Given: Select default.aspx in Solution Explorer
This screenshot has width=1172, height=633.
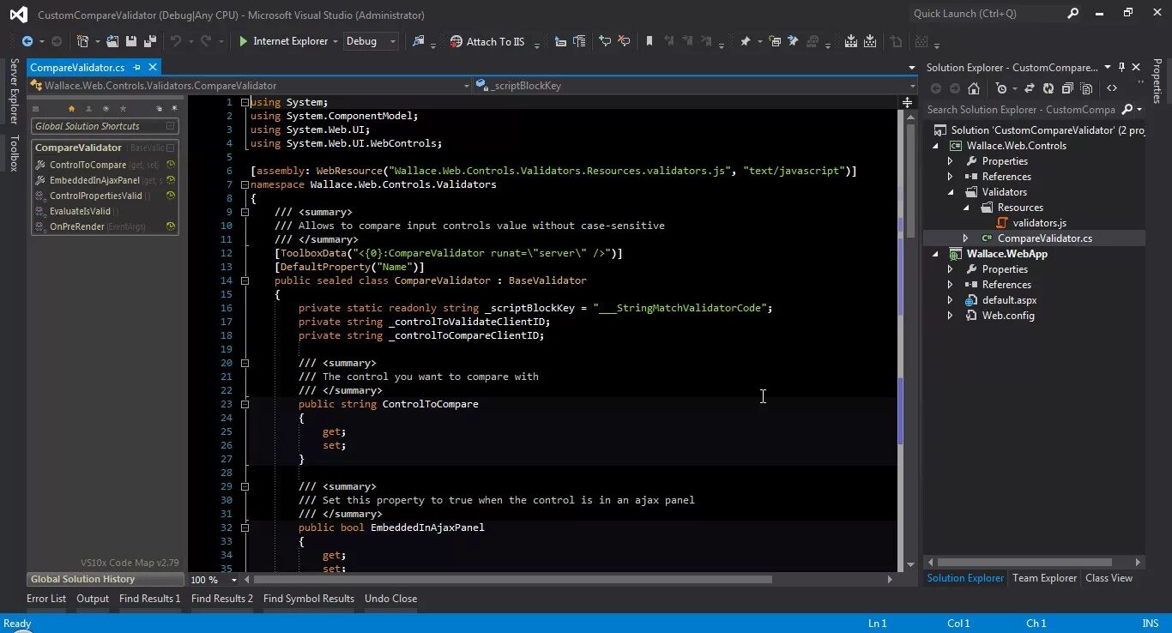Looking at the screenshot, I should pos(1009,300).
